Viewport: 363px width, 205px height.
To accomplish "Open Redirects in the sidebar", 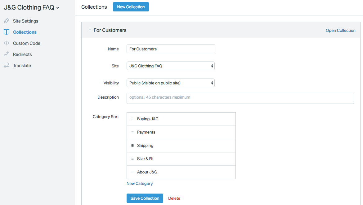I will tap(22, 54).
